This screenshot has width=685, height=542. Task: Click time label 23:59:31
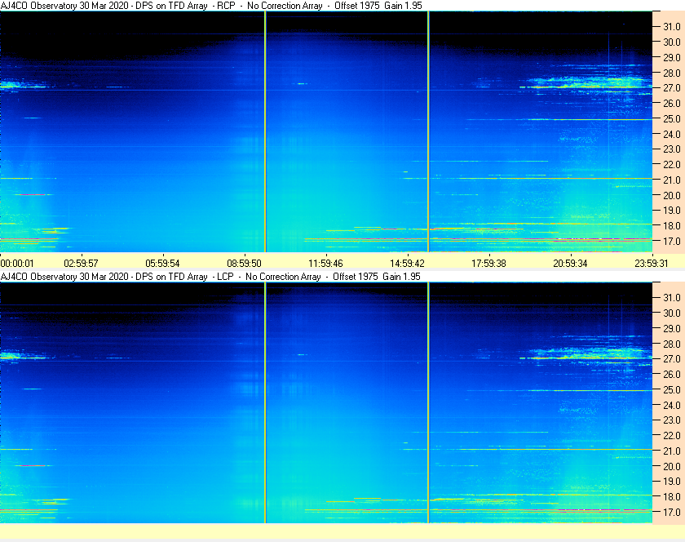(x=652, y=264)
